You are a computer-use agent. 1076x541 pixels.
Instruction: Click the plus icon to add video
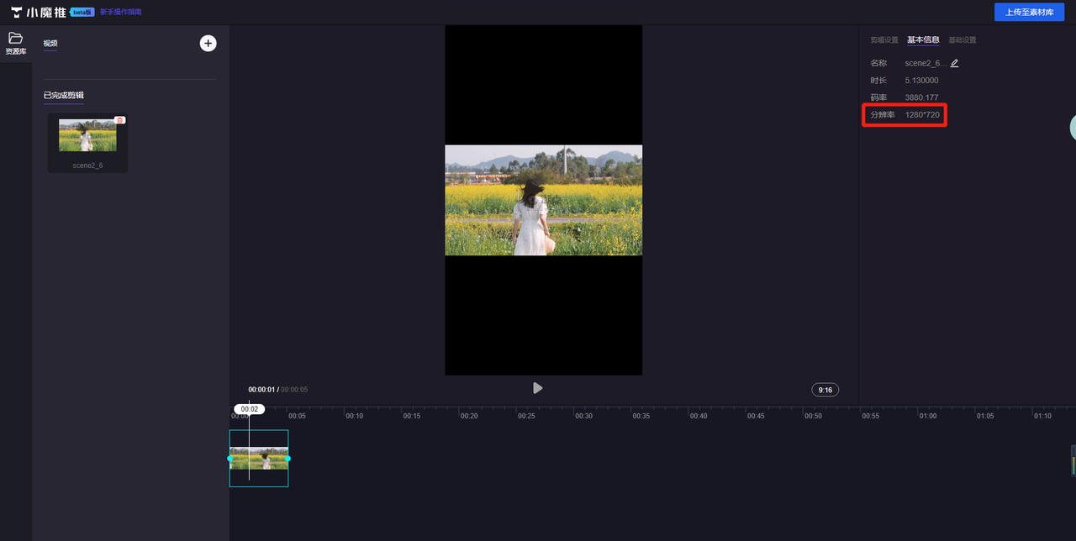[x=208, y=44]
